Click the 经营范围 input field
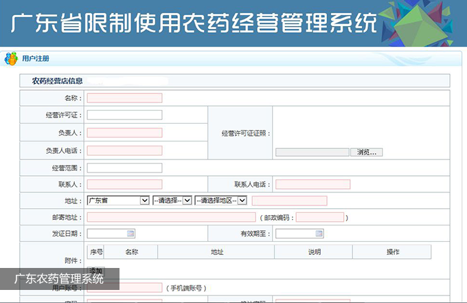The height and width of the screenshot is (303, 467). tap(124, 168)
